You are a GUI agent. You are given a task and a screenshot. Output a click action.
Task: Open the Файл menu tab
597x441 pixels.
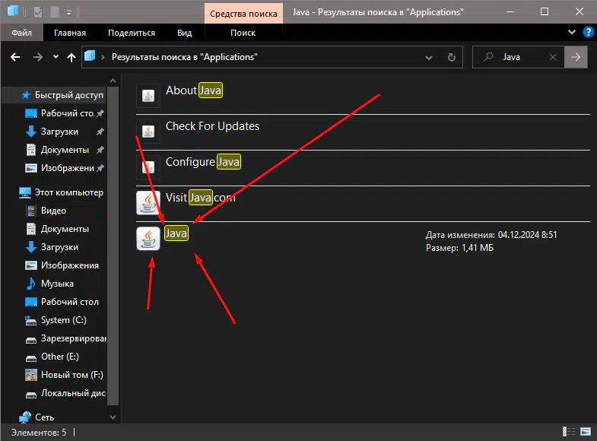click(22, 33)
